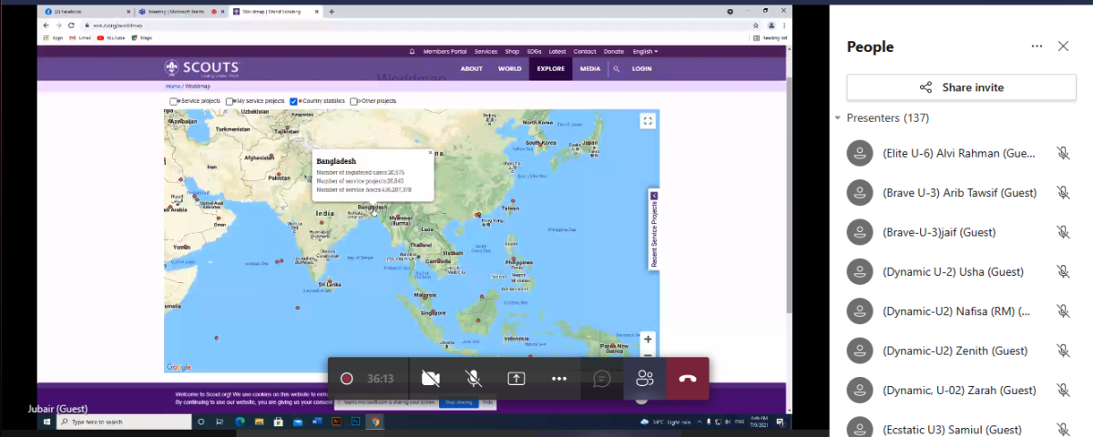Zoom in the map with plus button
This screenshot has height=437, width=1093.
(x=648, y=340)
